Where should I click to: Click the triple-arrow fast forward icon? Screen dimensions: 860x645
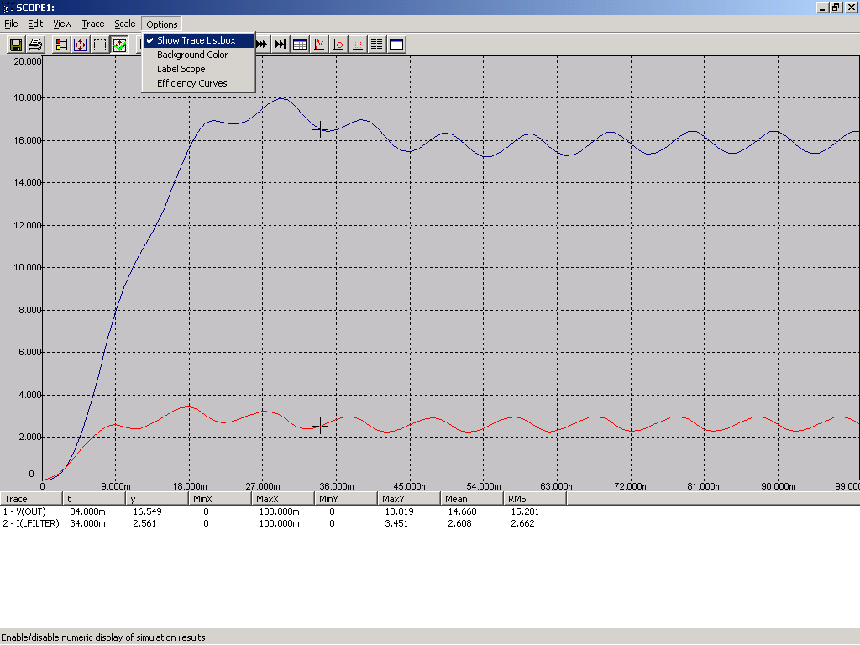262,45
